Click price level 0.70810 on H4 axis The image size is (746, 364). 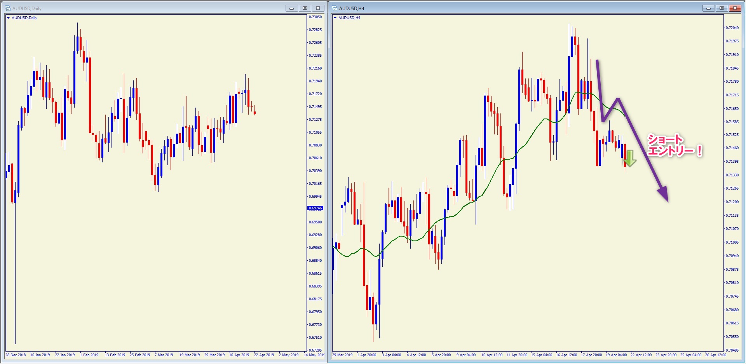coord(732,283)
